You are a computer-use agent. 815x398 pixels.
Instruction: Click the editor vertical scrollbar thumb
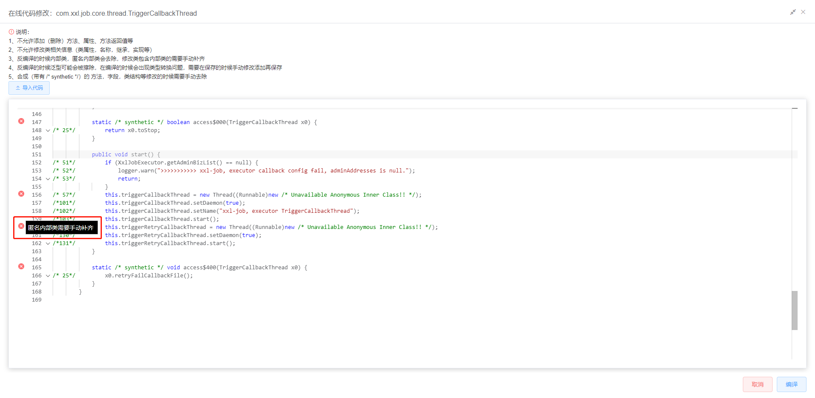[x=794, y=310]
